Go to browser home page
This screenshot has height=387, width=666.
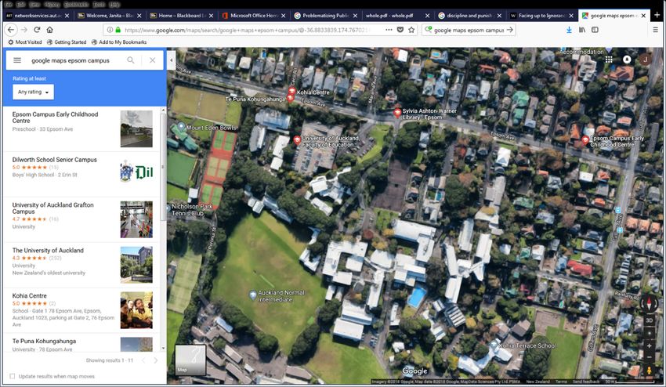[49, 30]
